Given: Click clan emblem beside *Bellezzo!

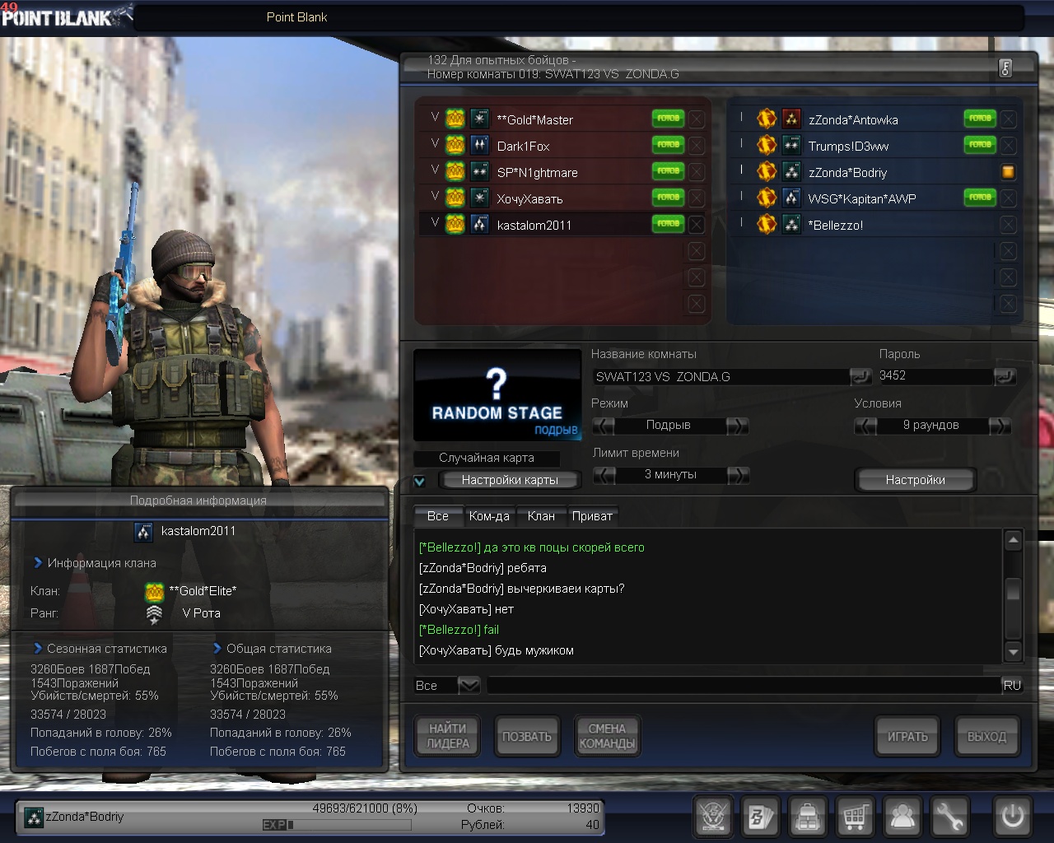Looking at the screenshot, I should pyautogui.click(x=767, y=225).
